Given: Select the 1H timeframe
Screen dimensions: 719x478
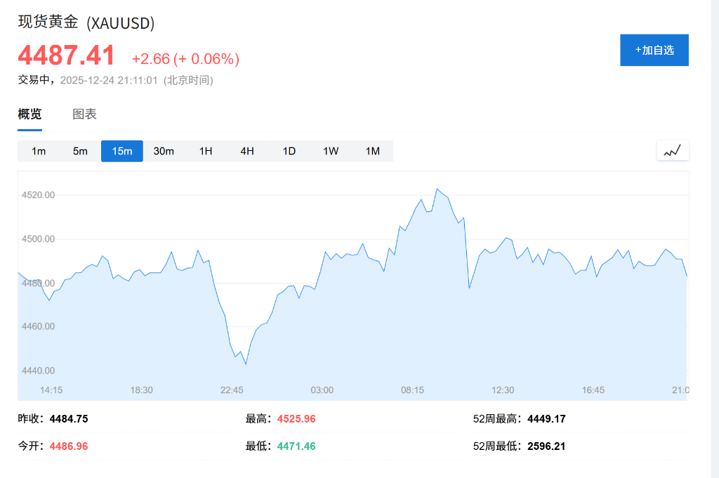Looking at the screenshot, I should point(204,150).
